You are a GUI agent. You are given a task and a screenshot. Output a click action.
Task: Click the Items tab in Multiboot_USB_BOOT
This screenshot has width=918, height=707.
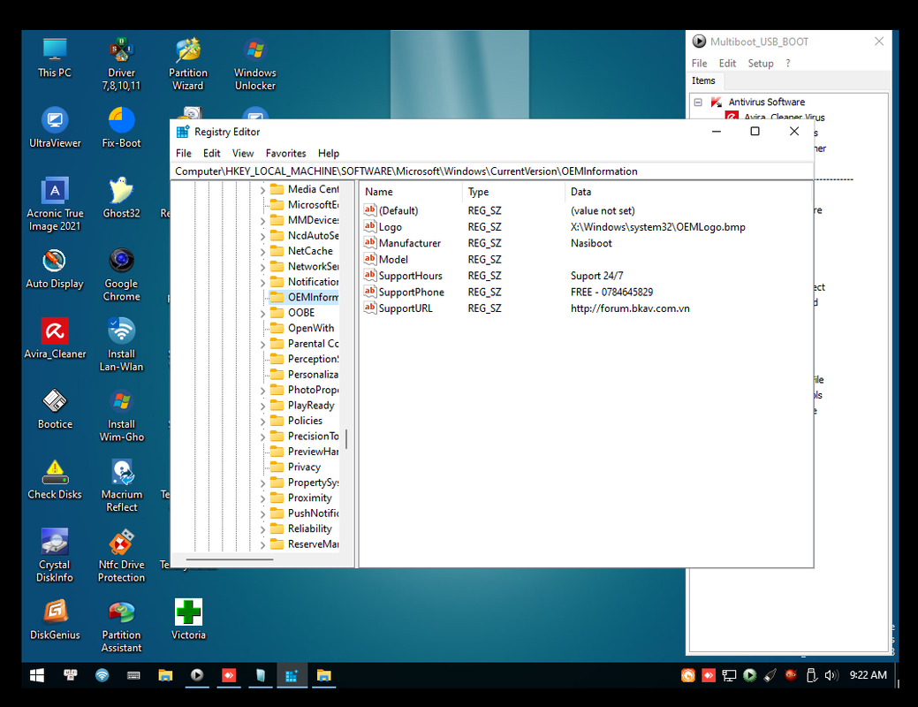pos(703,80)
